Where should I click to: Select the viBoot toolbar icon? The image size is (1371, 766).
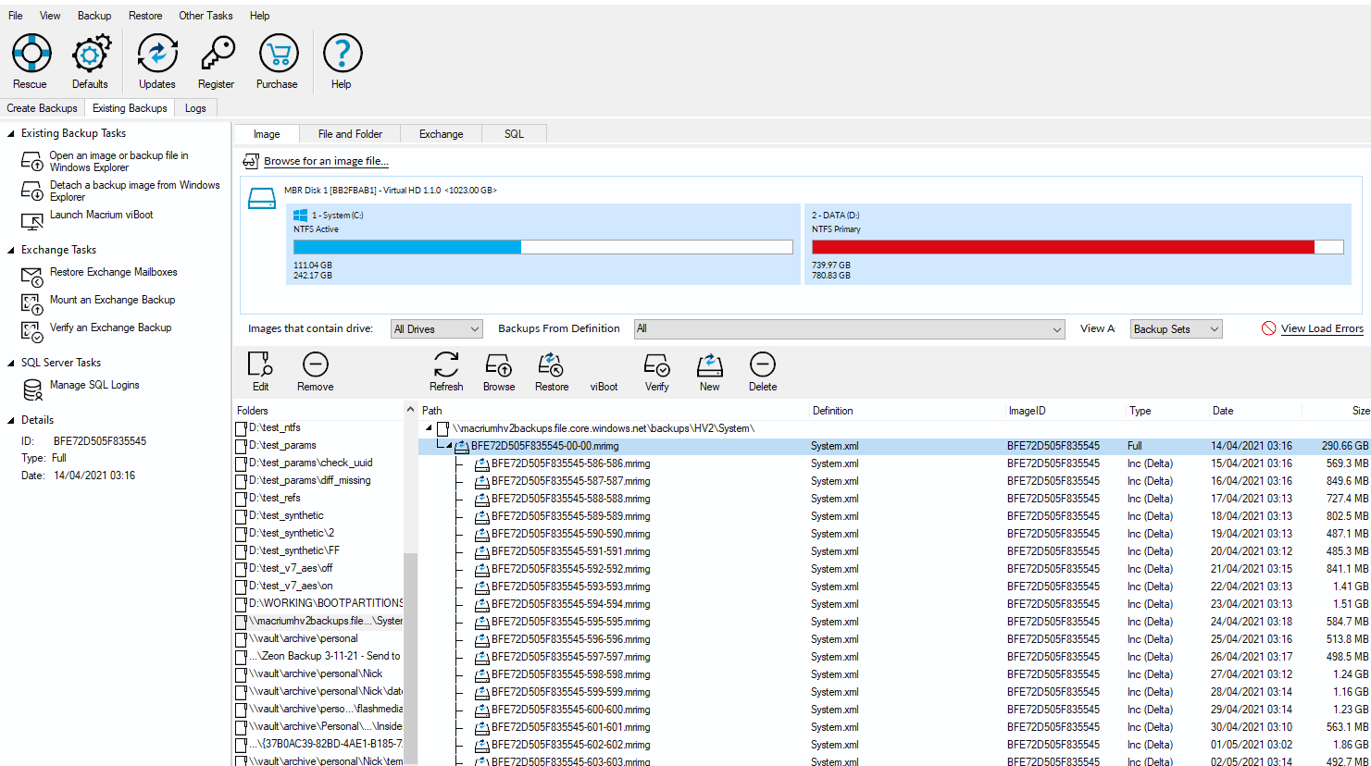(603, 368)
